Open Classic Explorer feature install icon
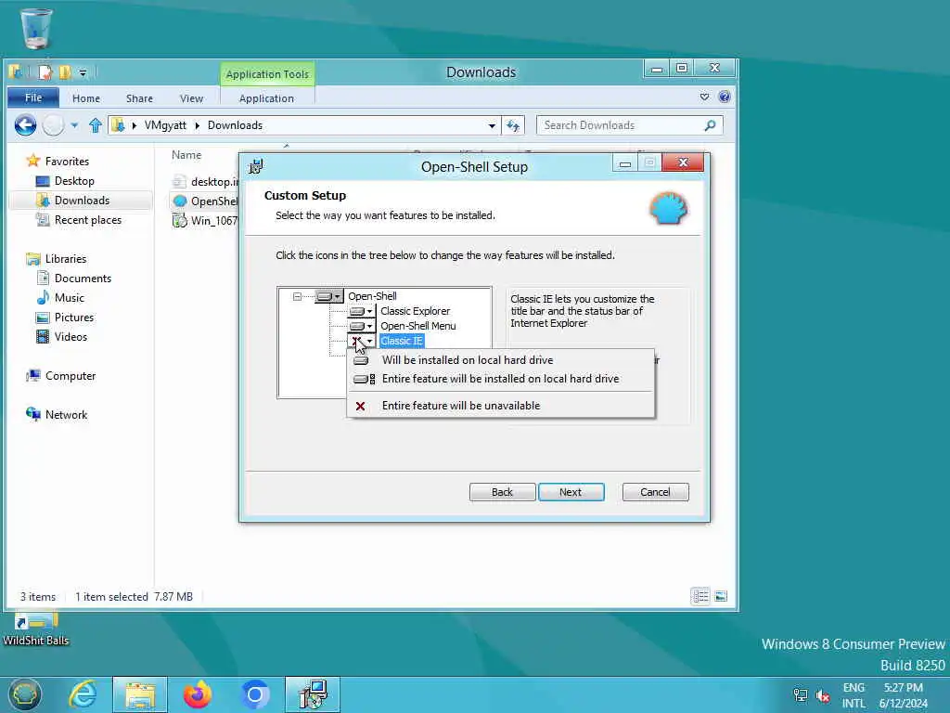 click(361, 311)
